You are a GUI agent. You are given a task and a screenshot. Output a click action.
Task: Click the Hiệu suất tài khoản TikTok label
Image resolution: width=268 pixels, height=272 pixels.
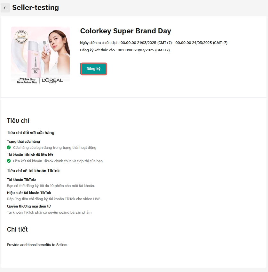pyautogui.click(x=29, y=193)
